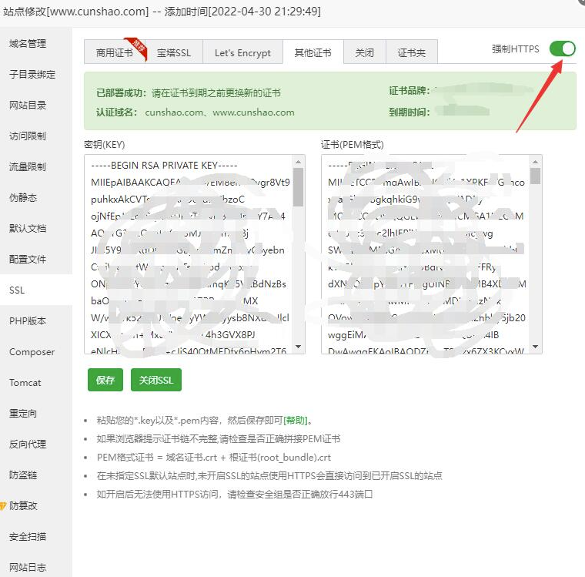Click the 到期时间 label
Viewport: 585px width, 577px height.
pos(409,112)
